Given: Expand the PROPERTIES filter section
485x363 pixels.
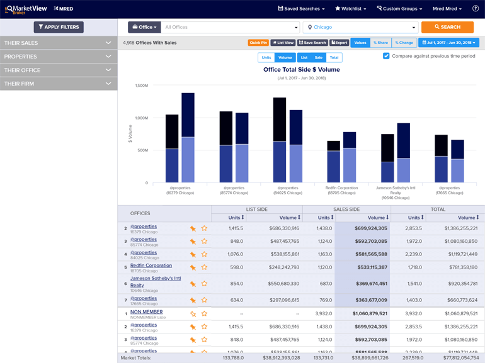Looking at the screenshot, I should [59, 57].
